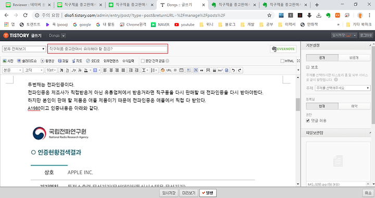
Task: Open Chrome profile avatar
Action: pyautogui.click(x=360, y=15)
